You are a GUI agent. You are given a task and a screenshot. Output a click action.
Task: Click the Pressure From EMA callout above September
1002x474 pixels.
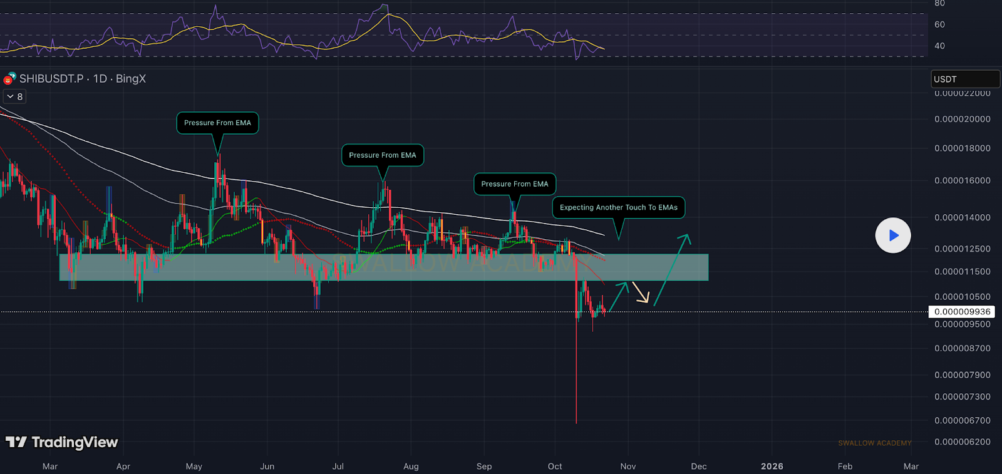[514, 184]
